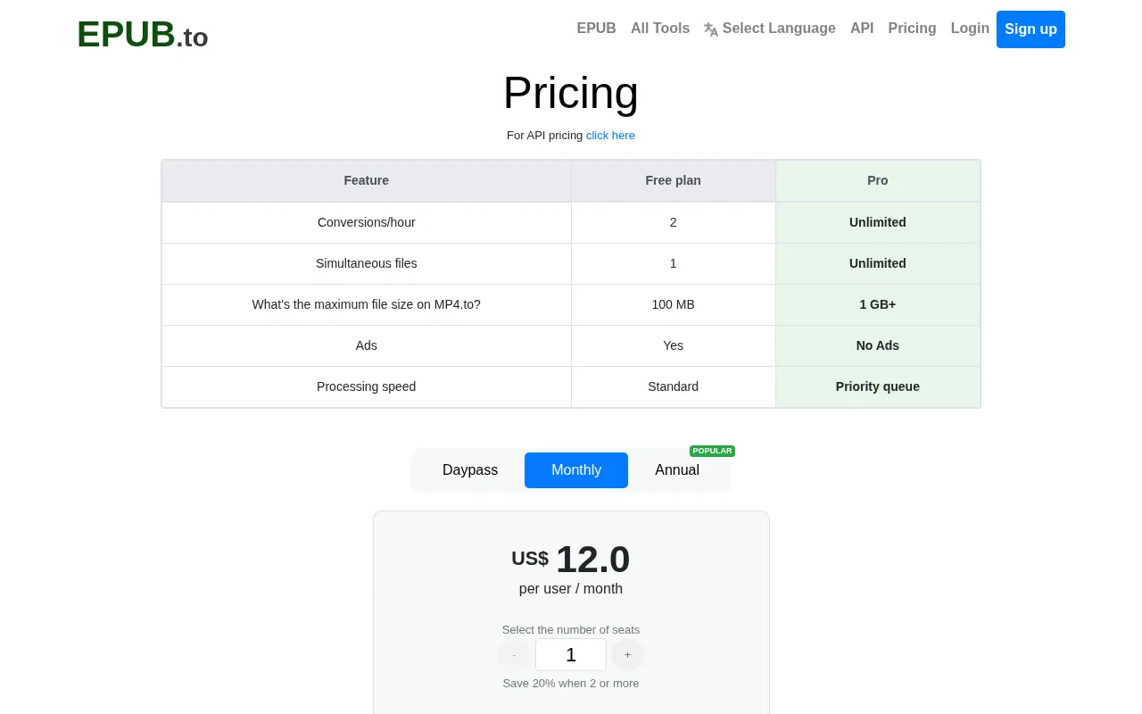Click the Priority queue cell
The width and height of the screenshot is (1142, 714).
point(878,386)
